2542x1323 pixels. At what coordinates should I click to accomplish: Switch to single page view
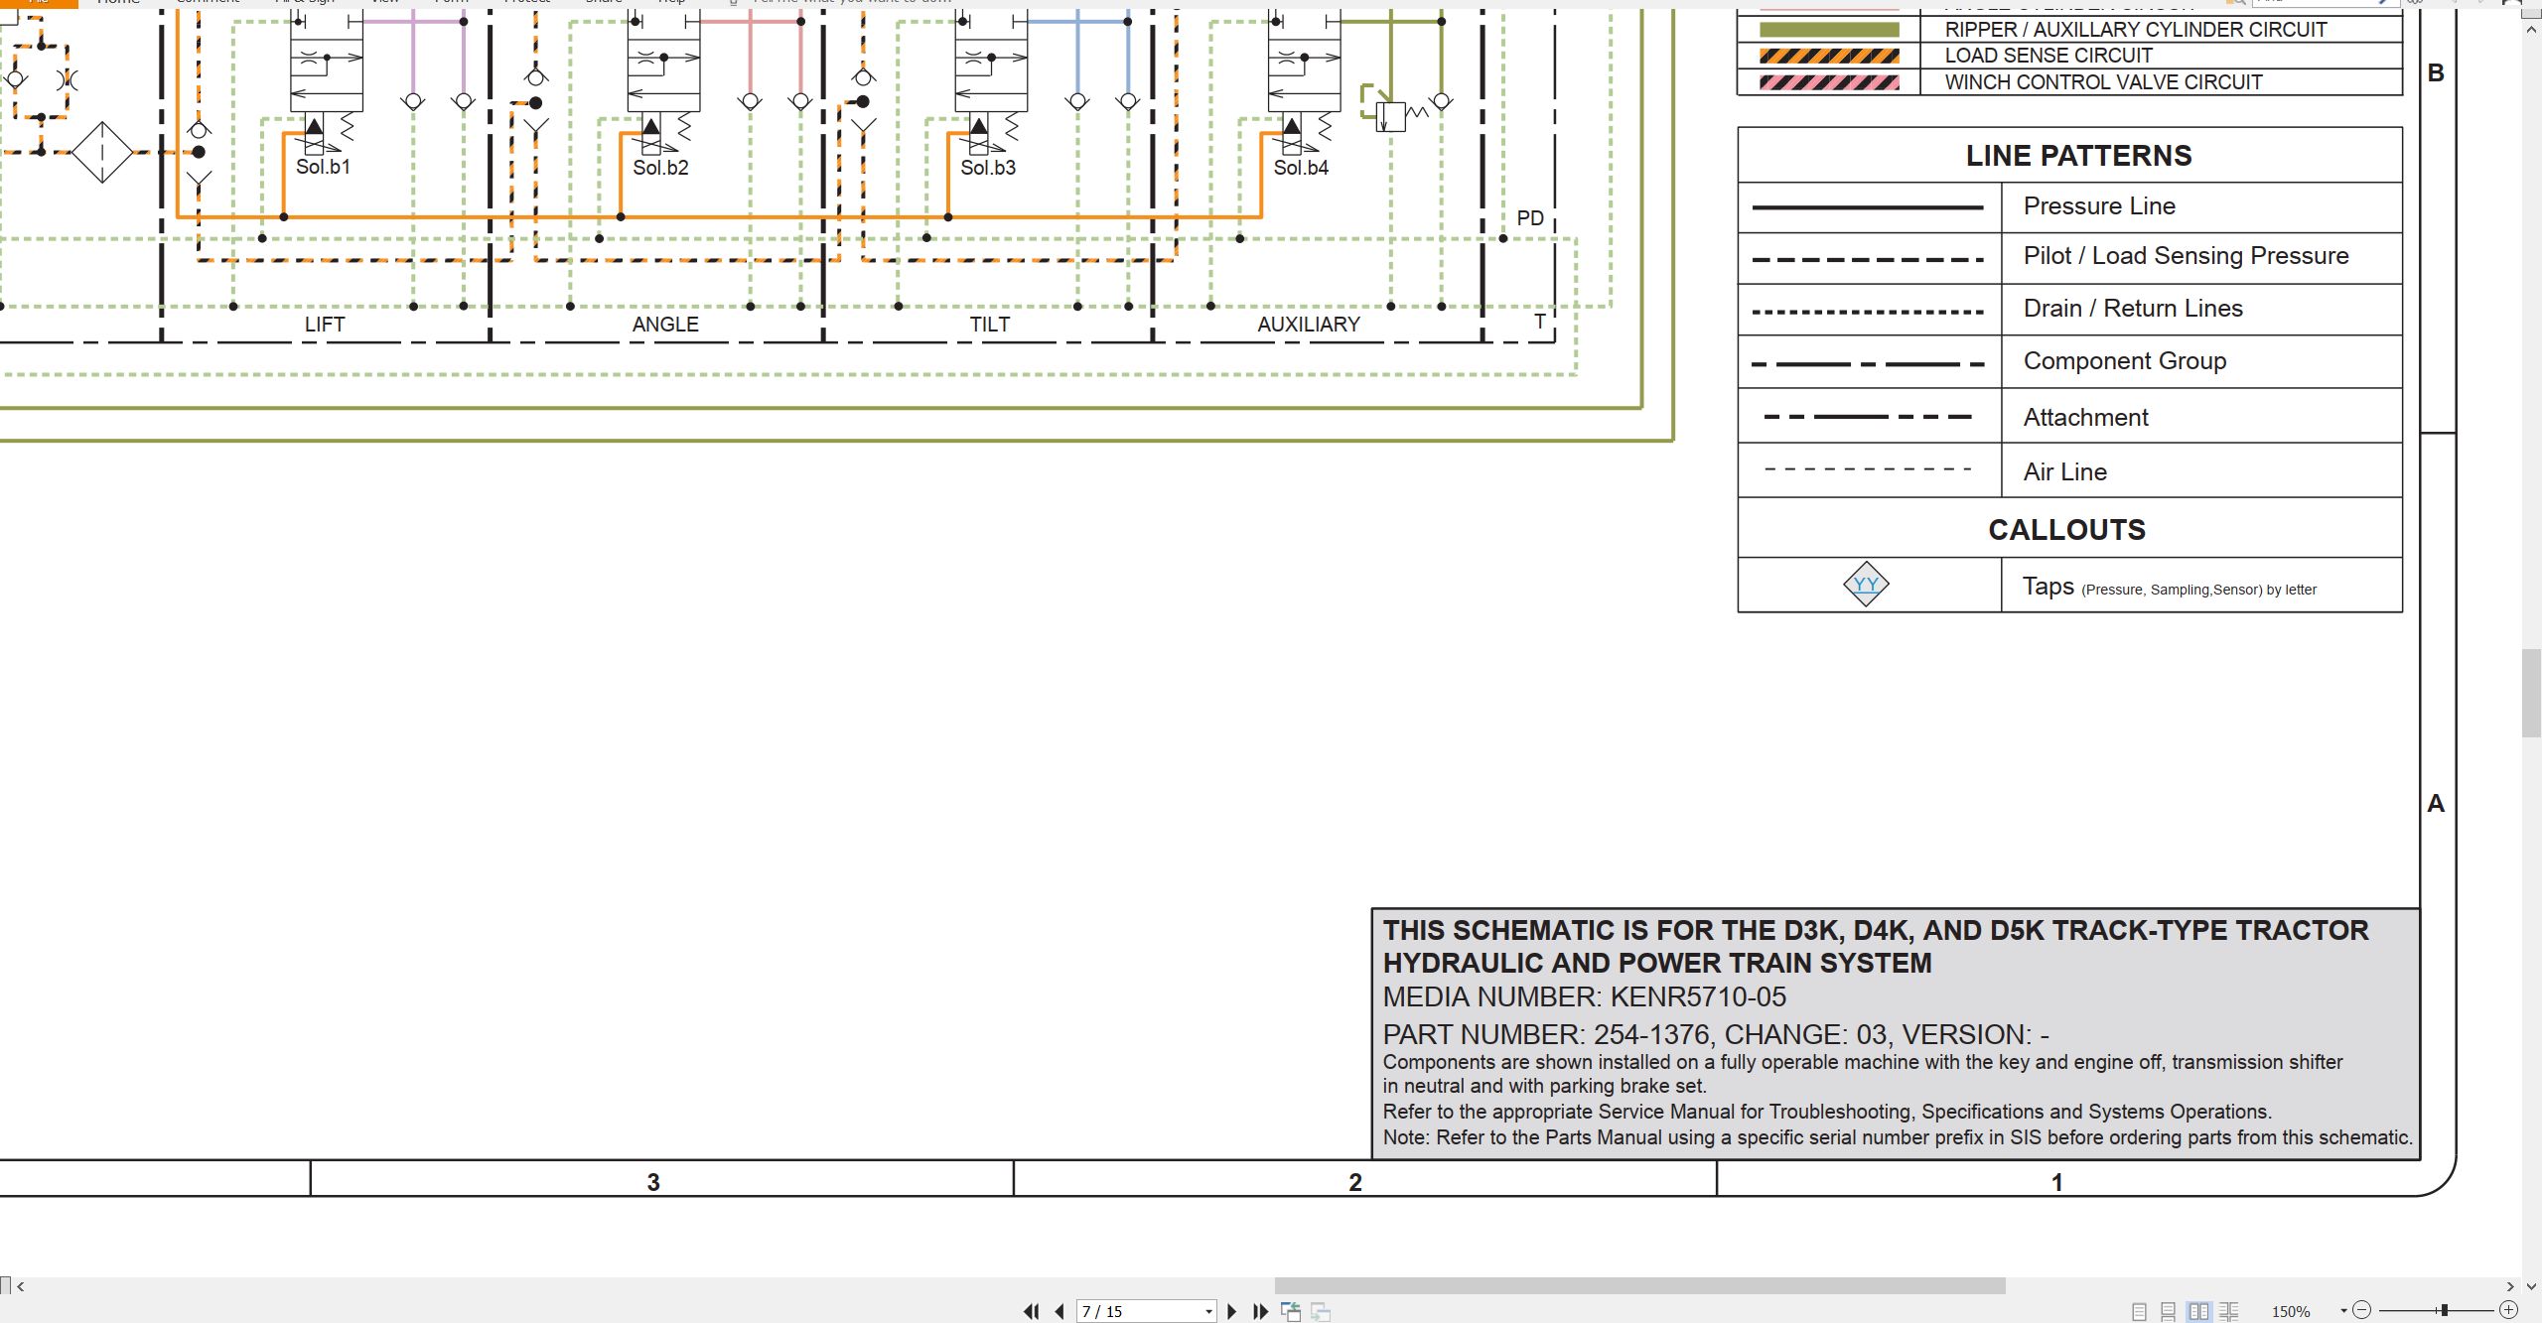point(2140,1311)
